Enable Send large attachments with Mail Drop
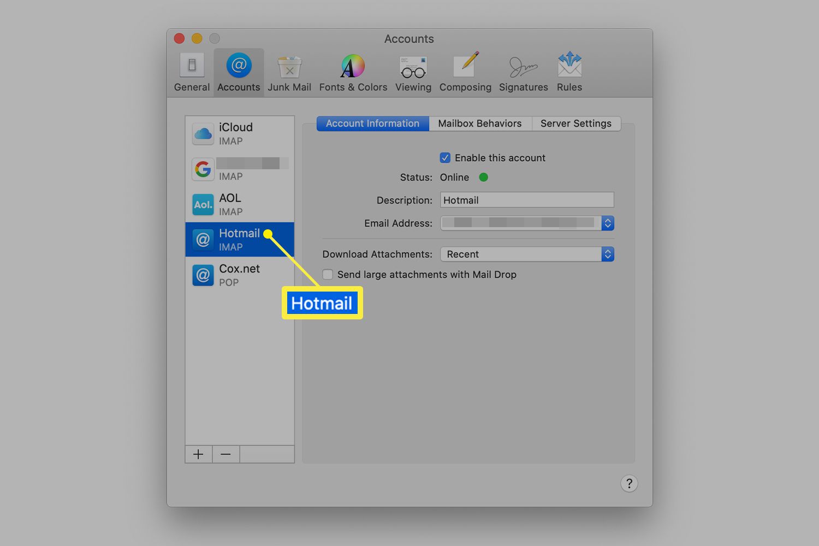The width and height of the screenshot is (819, 546). (328, 275)
